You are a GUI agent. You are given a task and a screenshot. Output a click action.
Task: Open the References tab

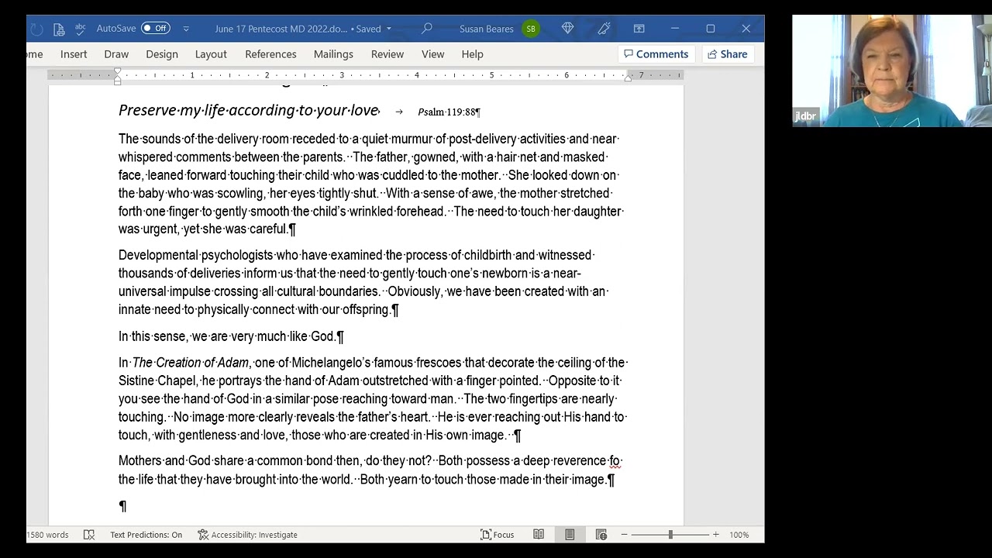click(270, 54)
